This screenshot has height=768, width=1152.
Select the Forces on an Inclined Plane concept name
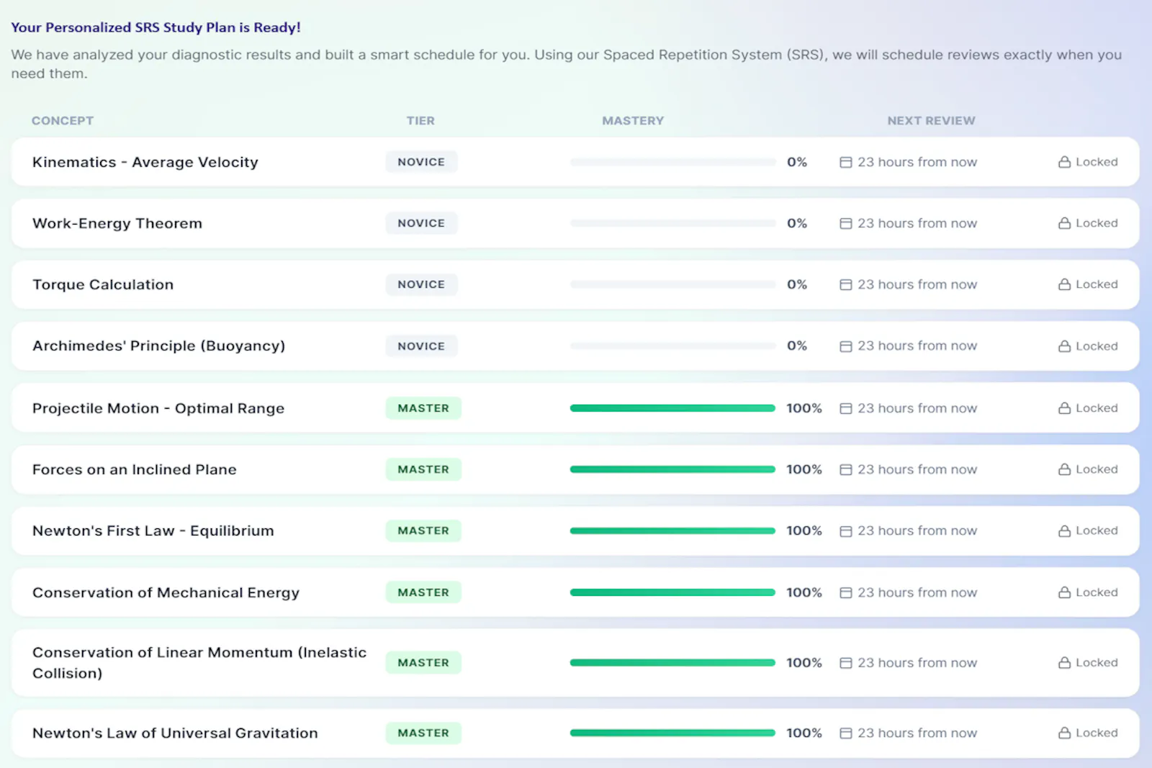pos(135,469)
